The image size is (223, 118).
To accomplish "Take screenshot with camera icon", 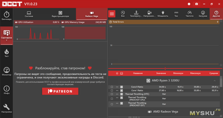I will [x=197, y=4].
